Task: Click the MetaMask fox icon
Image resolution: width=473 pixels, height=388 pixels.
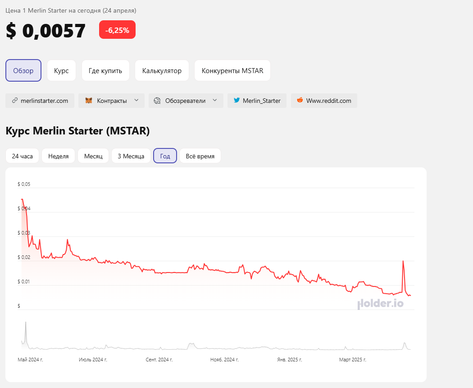Action: point(89,100)
